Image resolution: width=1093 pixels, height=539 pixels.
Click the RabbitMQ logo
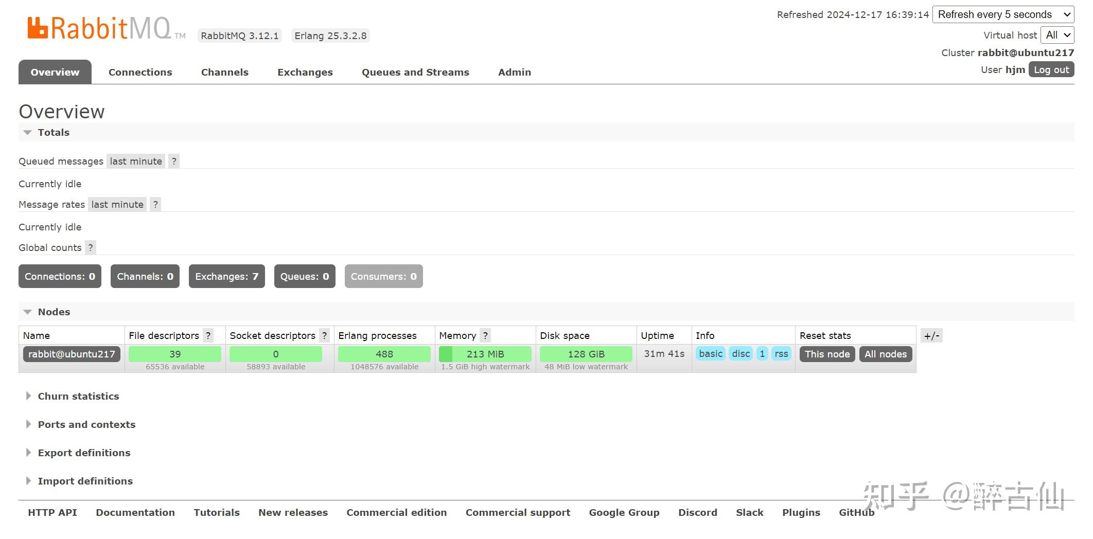pyautogui.click(x=106, y=28)
